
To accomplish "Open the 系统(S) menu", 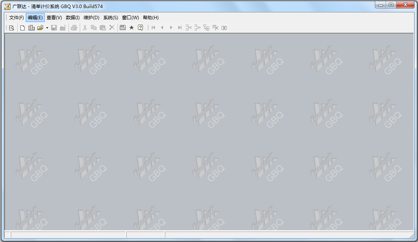I will click(111, 18).
